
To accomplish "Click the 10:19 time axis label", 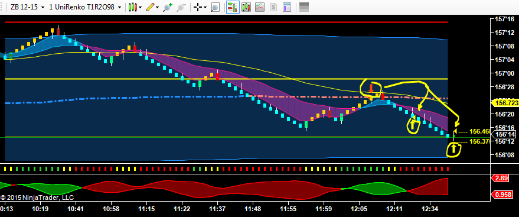I will (40, 209).
